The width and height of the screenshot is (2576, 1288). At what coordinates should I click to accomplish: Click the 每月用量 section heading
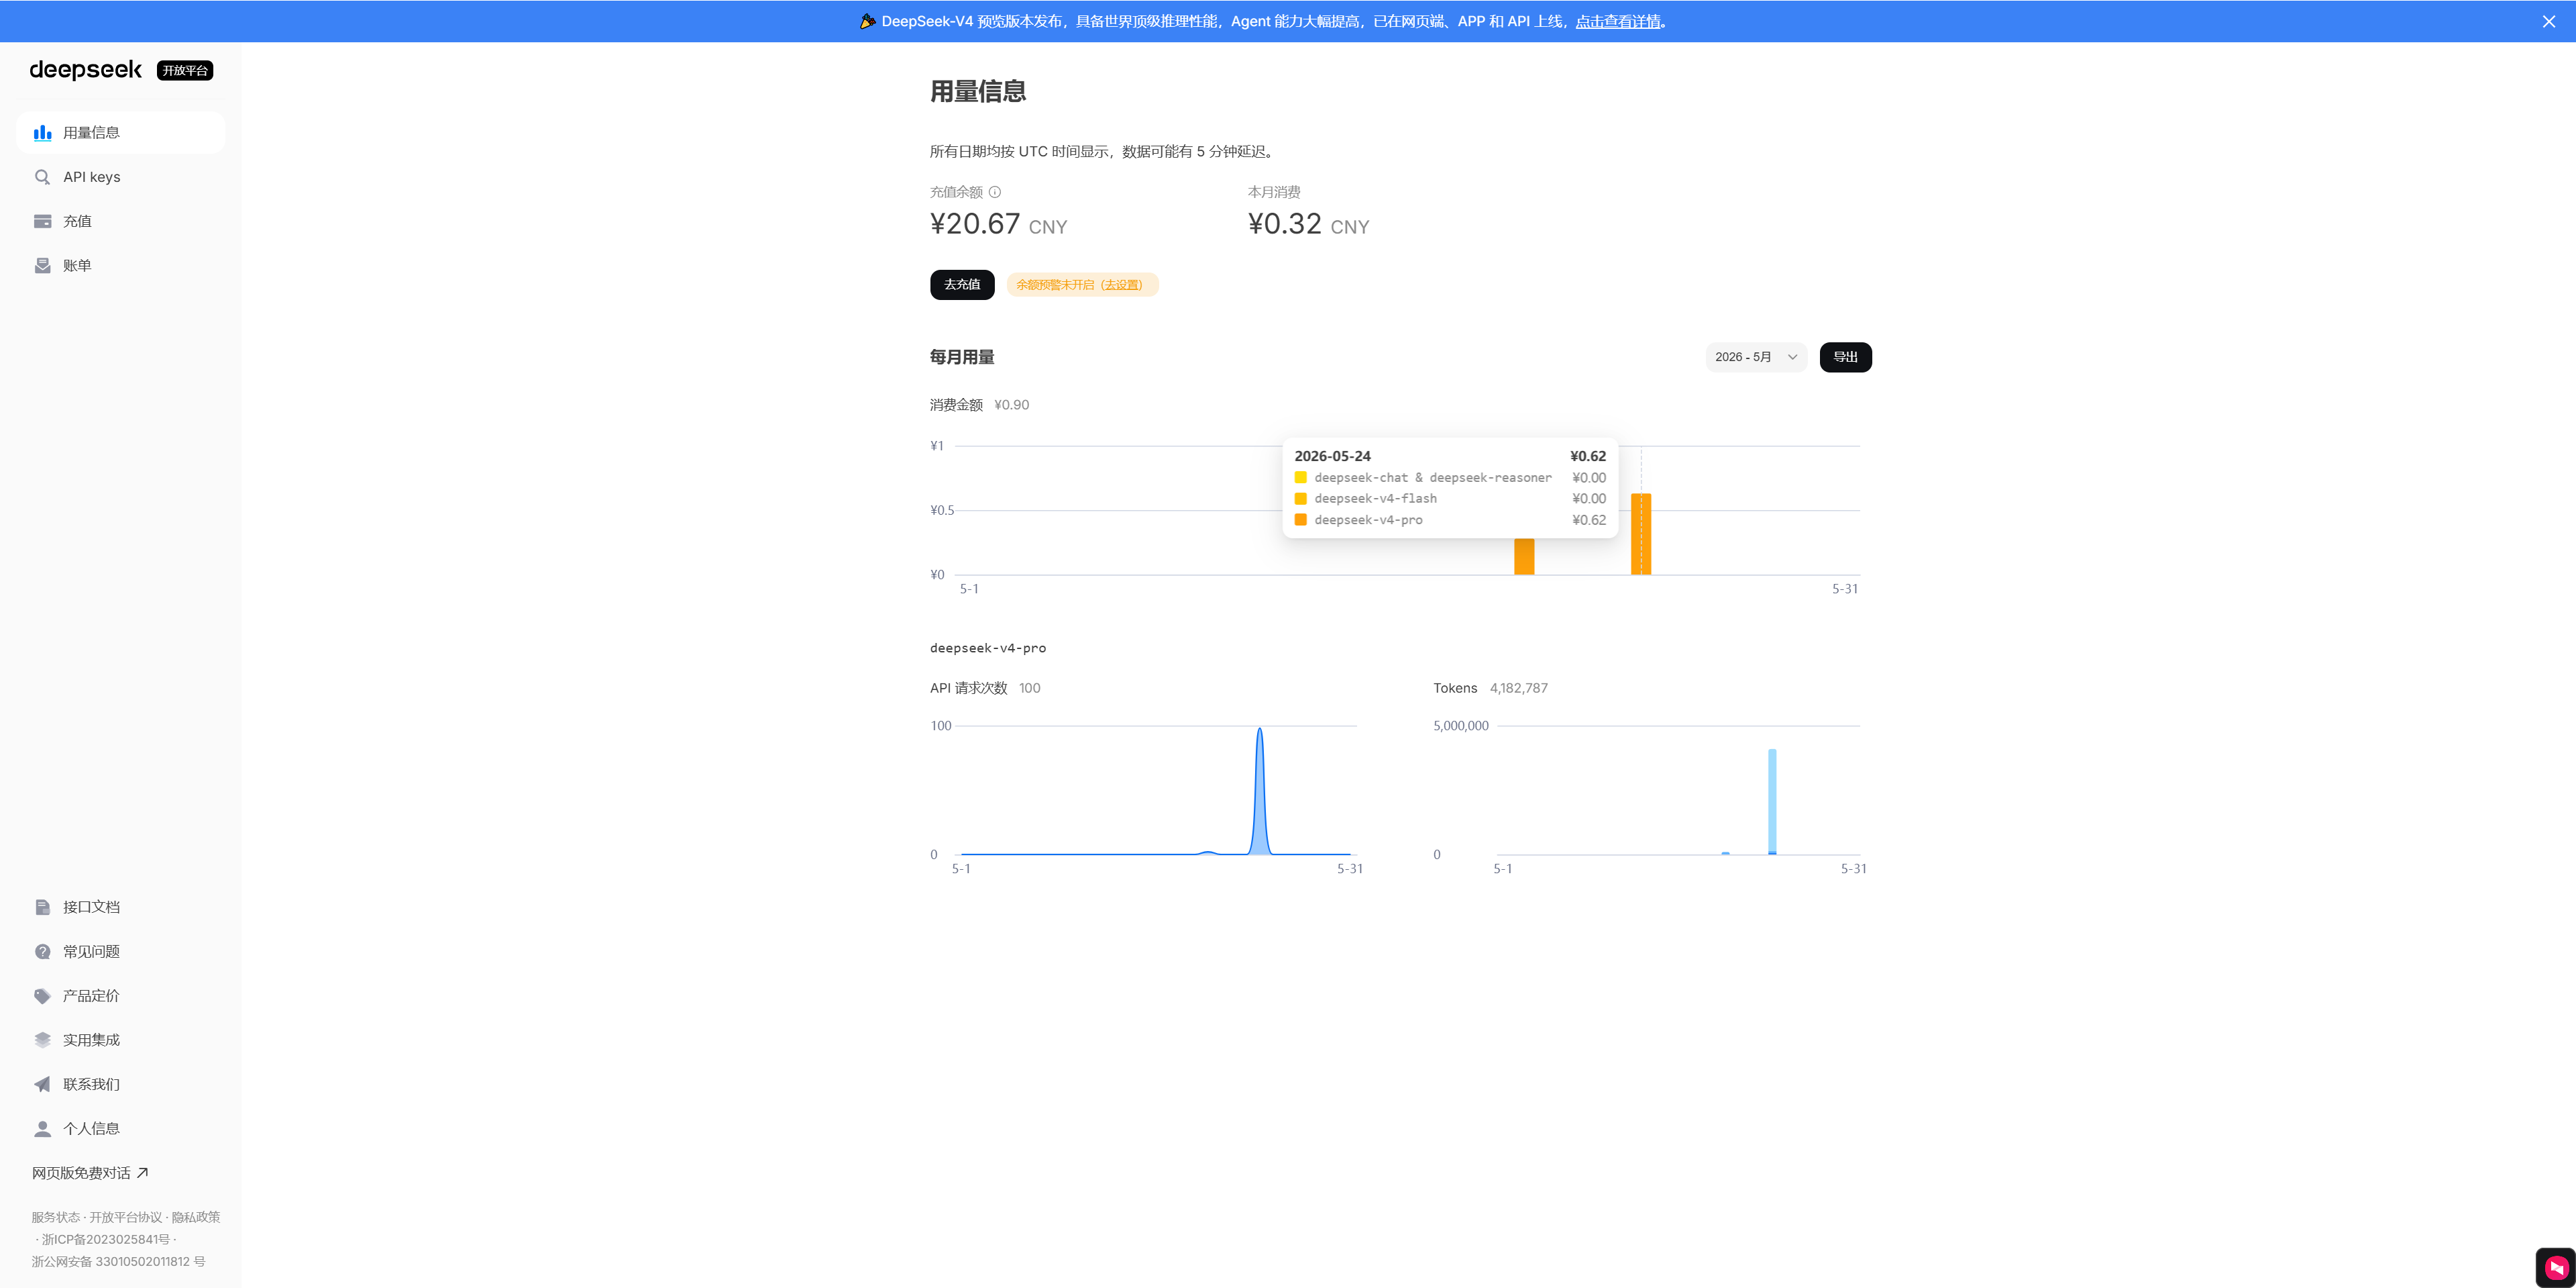pyautogui.click(x=962, y=357)
